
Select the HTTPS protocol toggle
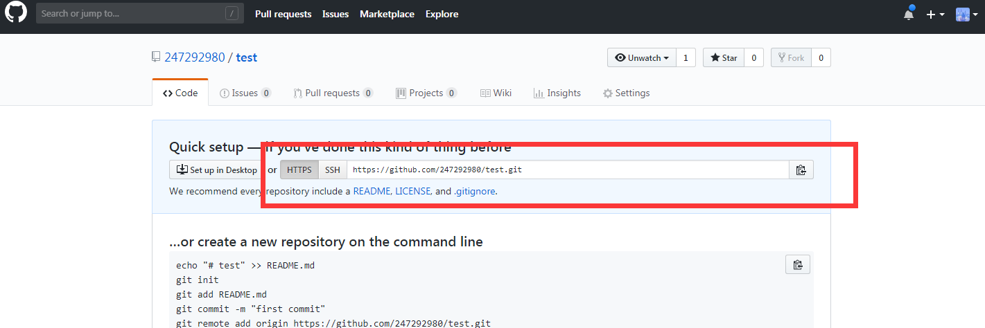(299, 170)
